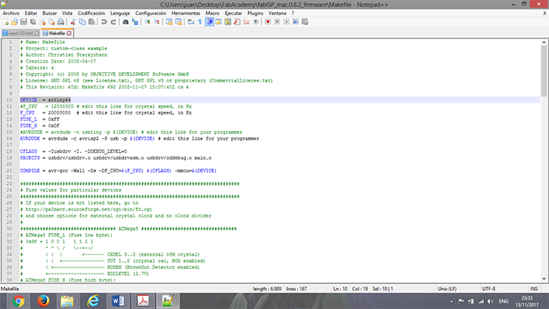The image size is (549, 309).
Task: Click the Save All toolbar icon
Action: click(x=33, y=22)
